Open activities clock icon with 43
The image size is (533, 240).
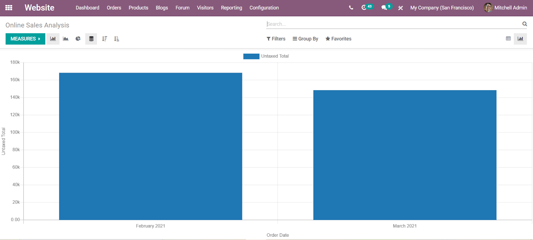click(367, 7)
